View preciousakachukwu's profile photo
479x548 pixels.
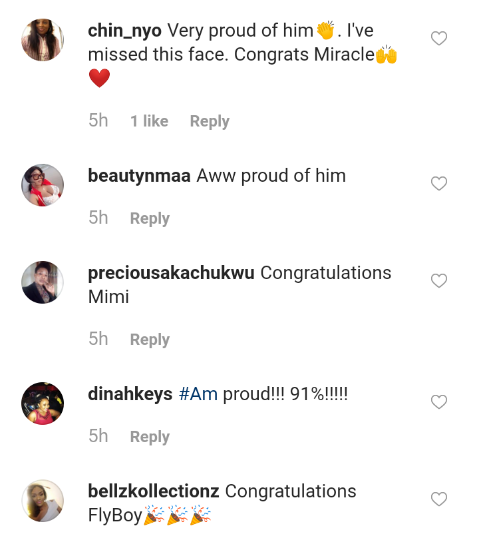coord(43,282)
